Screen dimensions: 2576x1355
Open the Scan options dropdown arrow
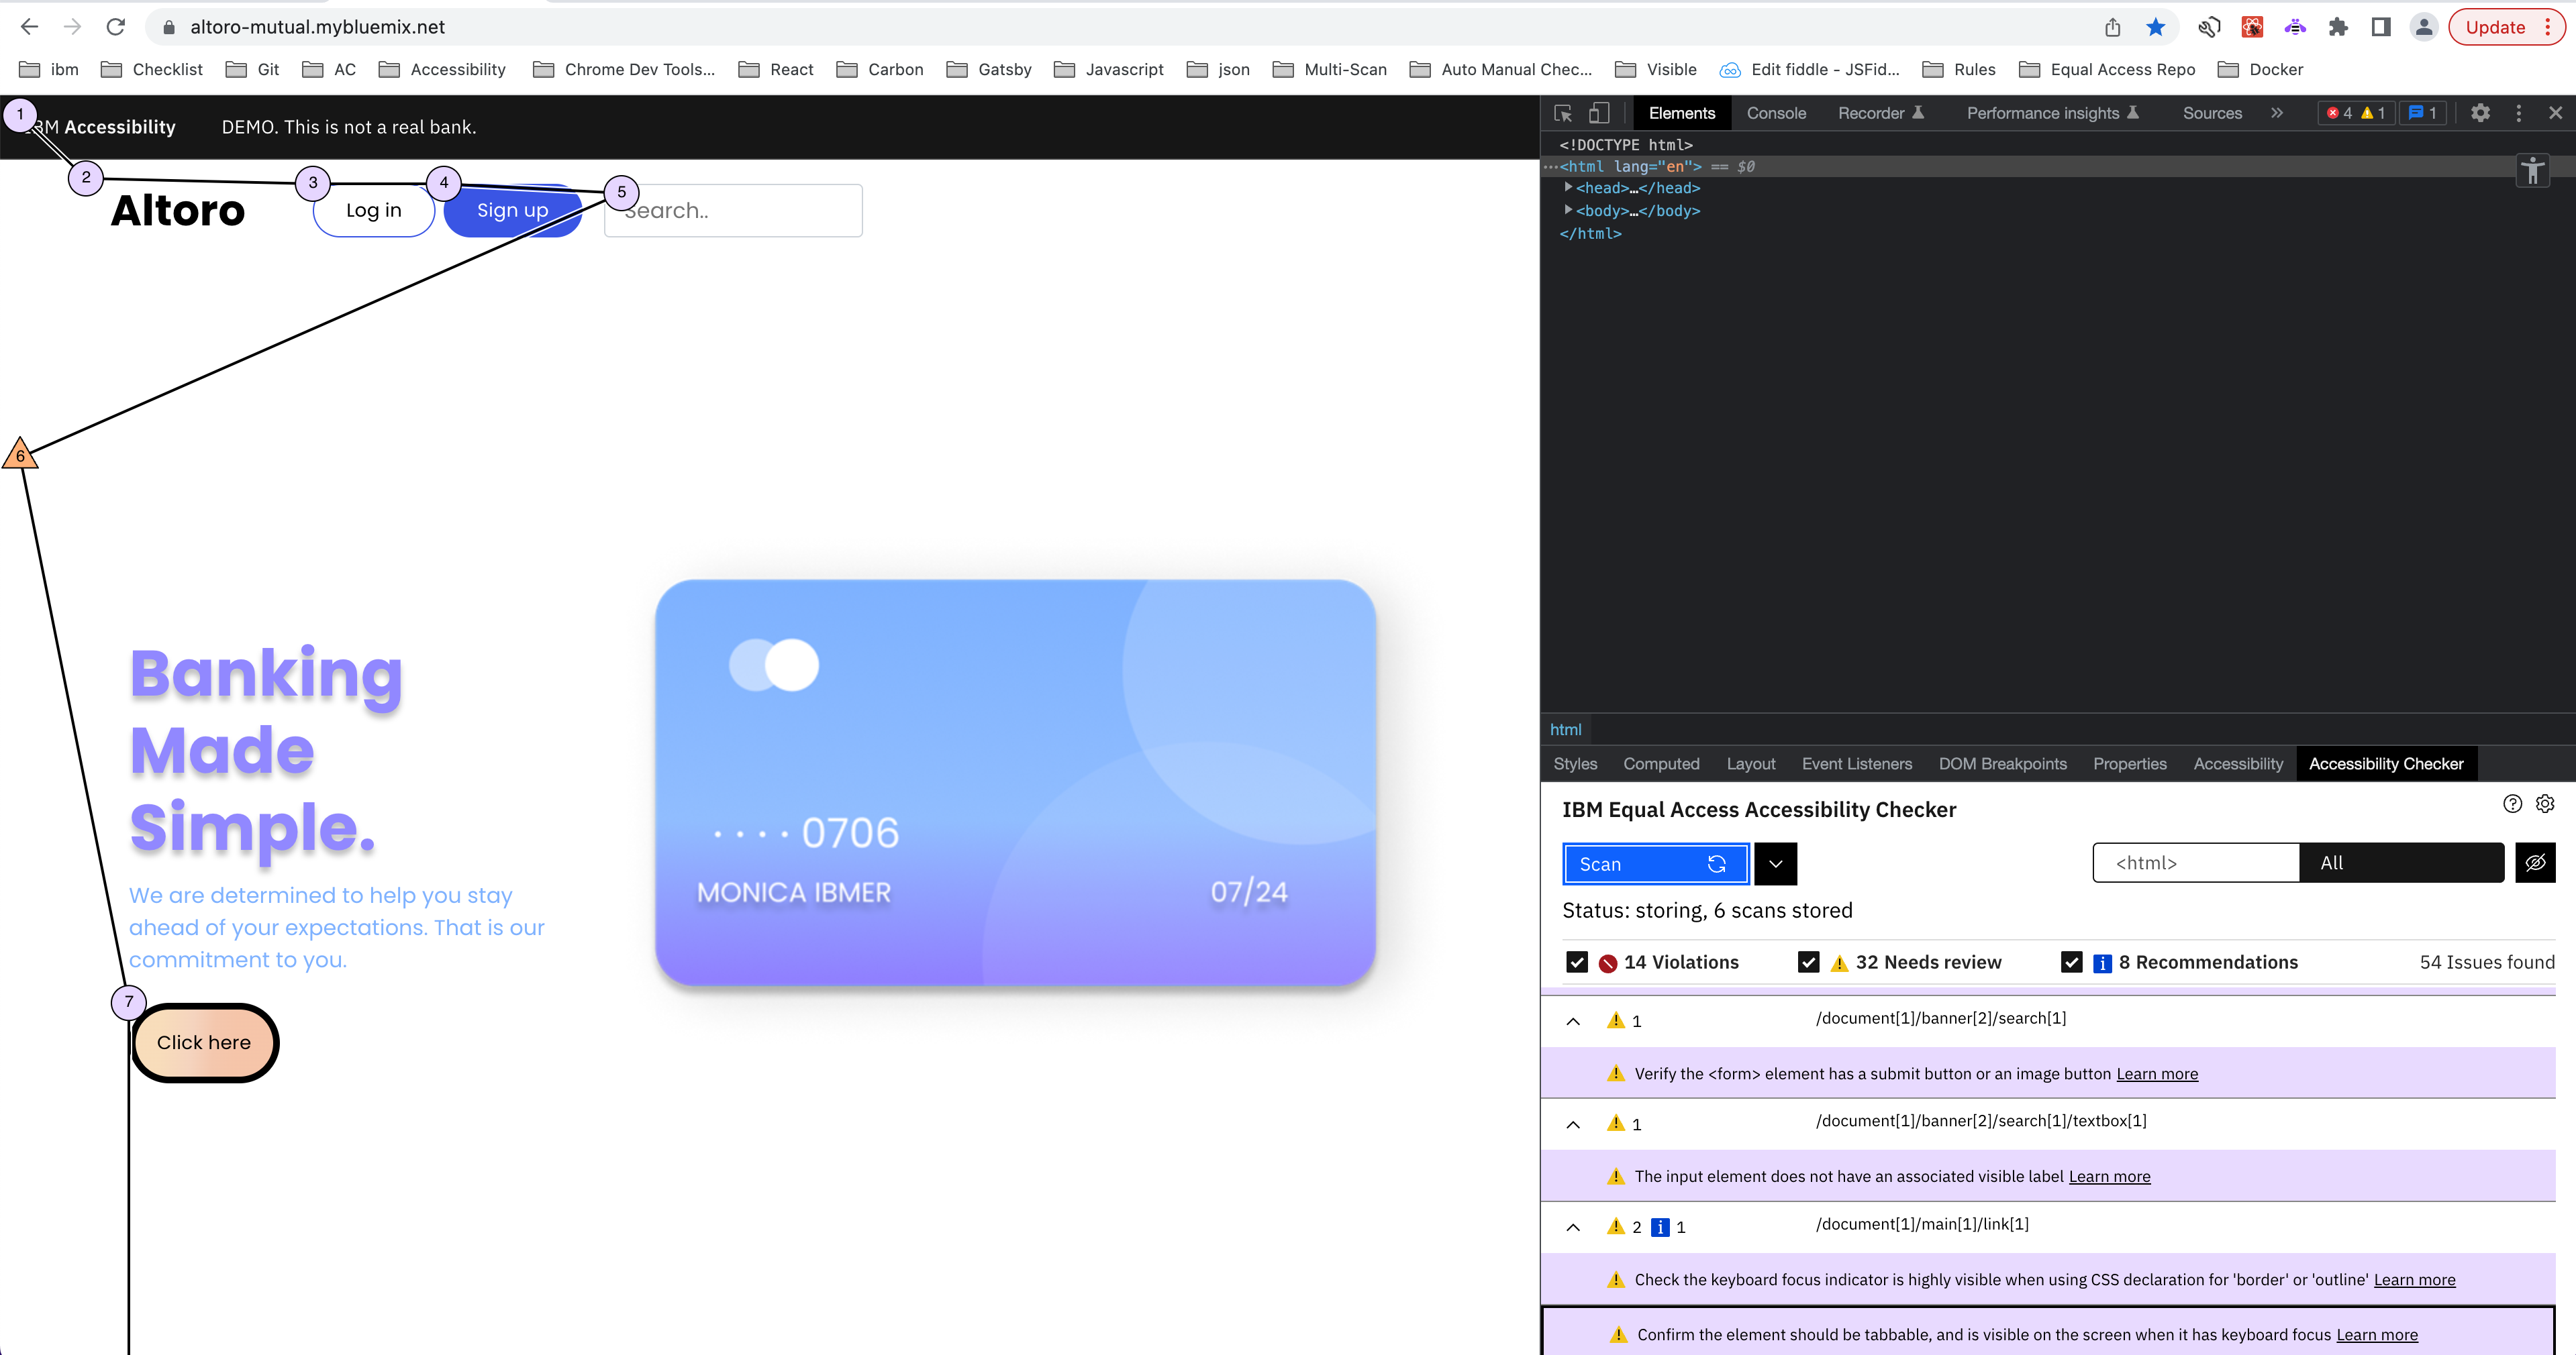pyautogui.click(x=1775, y=865)
